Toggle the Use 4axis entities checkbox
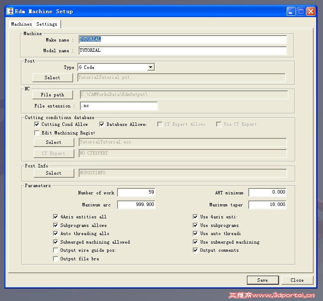Screen dimensions: 323x301 pyautogui.click(x=195, y=217)
